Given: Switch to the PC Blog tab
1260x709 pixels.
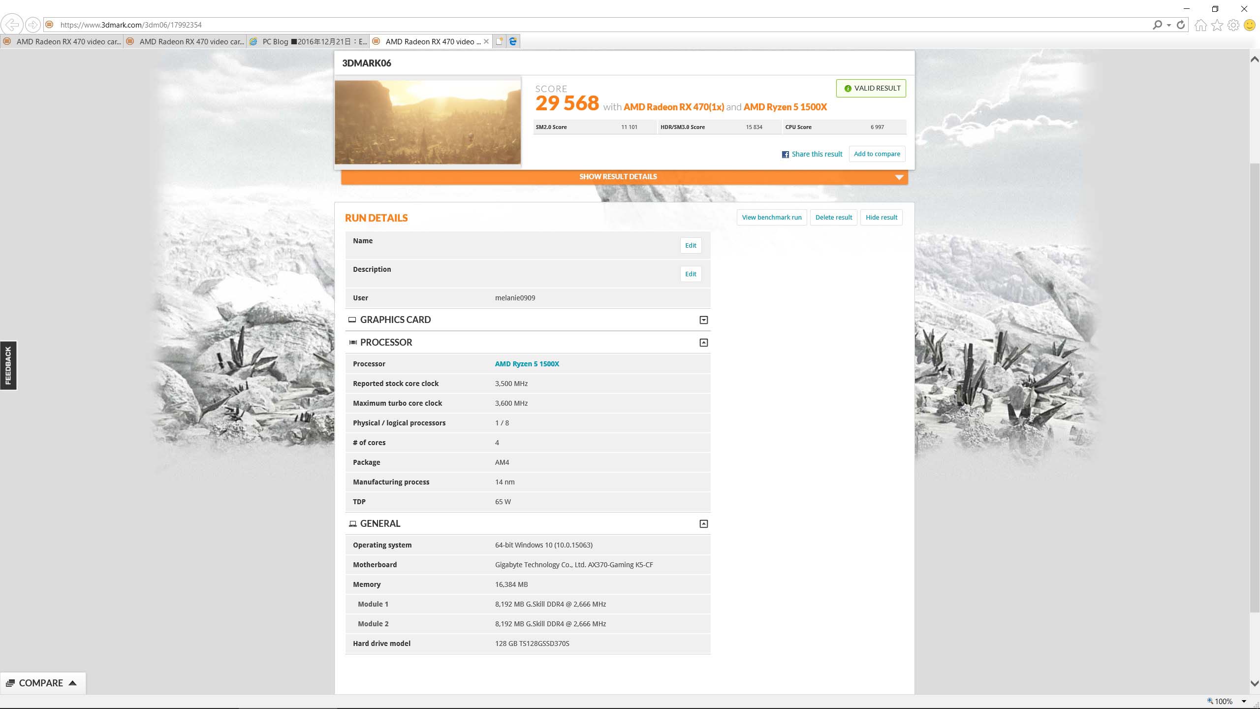Looking at the screenshot, I should click(x=308, y=41).
